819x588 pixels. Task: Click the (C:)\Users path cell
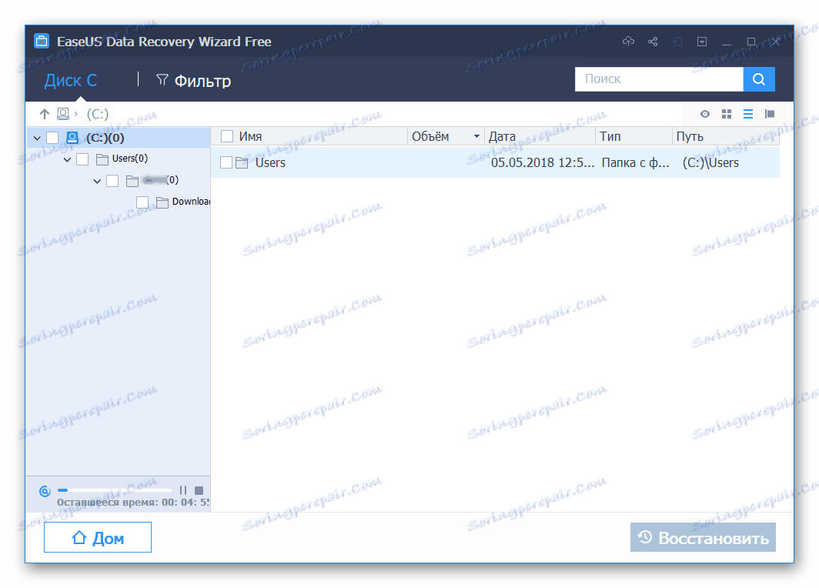[710, 162]
